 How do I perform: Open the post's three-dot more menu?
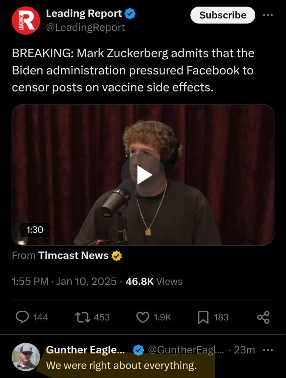[x=268, y=15]
